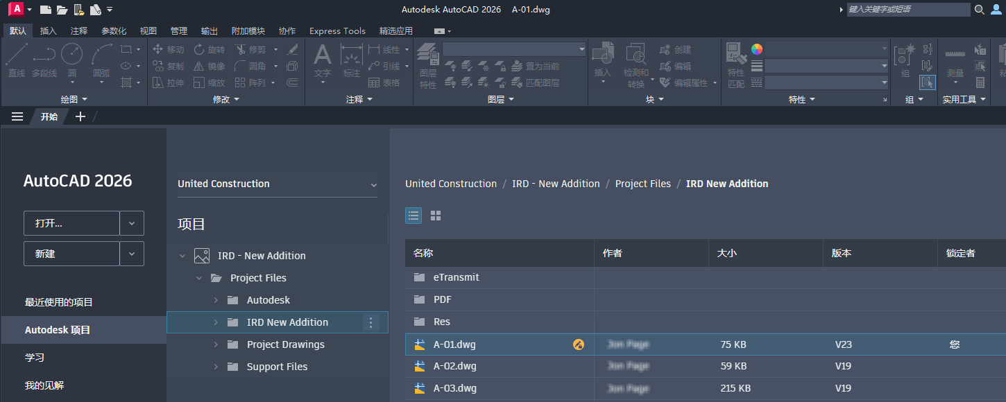Click 特性匹配 (Match Properties) icon

[736, 66]
